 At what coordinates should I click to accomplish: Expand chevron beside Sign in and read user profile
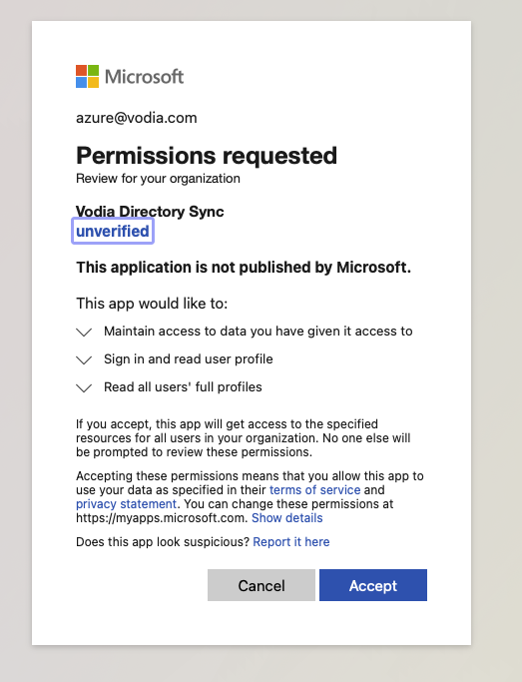click(x=84, y=359)
